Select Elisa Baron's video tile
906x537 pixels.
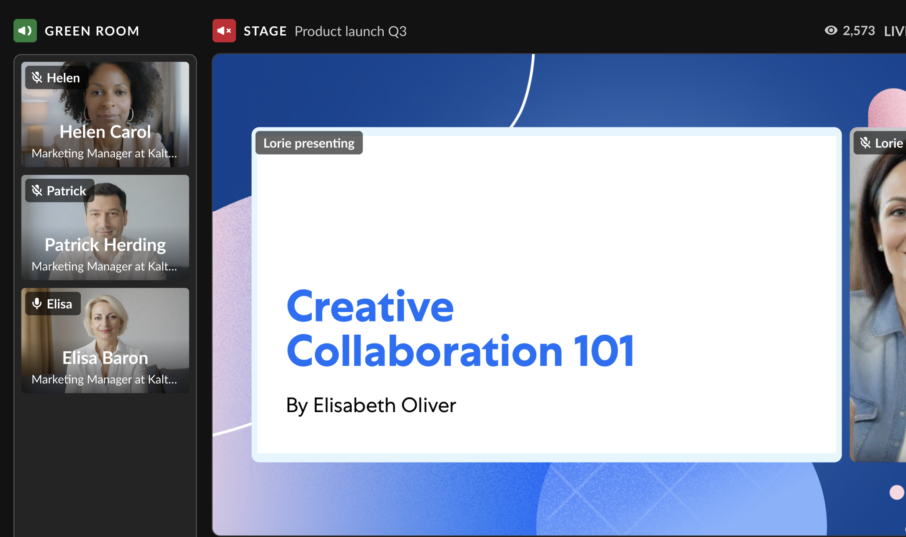click(x=105, y=340)
